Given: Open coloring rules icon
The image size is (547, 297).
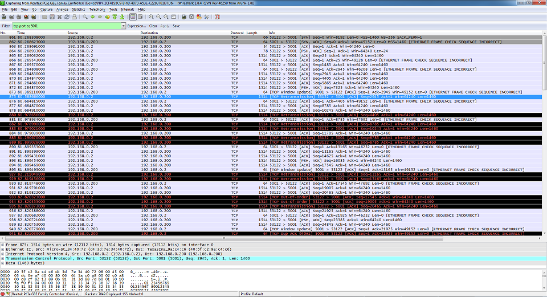Looking at the screenshot, I should click(199, 17).
